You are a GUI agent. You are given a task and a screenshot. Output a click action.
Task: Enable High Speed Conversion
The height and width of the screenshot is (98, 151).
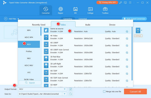tap(134, 19)
